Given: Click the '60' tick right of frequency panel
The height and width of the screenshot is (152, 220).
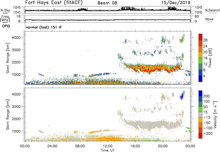Looking at the screenshot, I should click(197, 16).
